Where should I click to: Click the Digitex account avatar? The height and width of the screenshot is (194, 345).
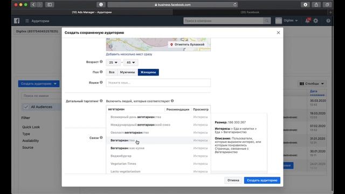(279, 20)
